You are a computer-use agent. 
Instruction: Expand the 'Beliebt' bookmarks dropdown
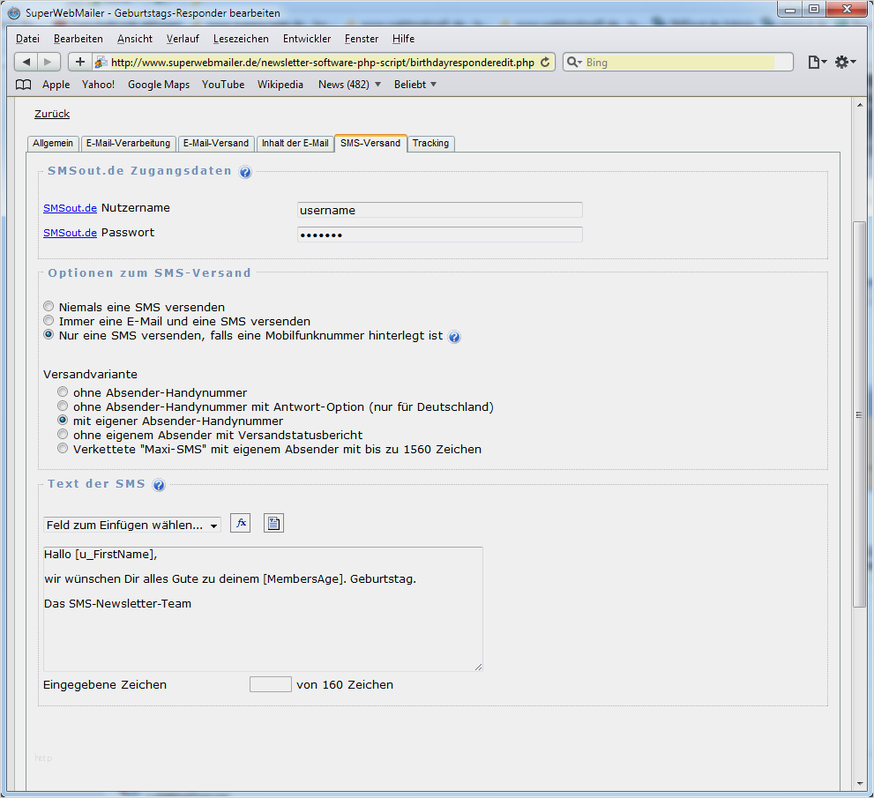pyautogui.click(x=415, y=85)
